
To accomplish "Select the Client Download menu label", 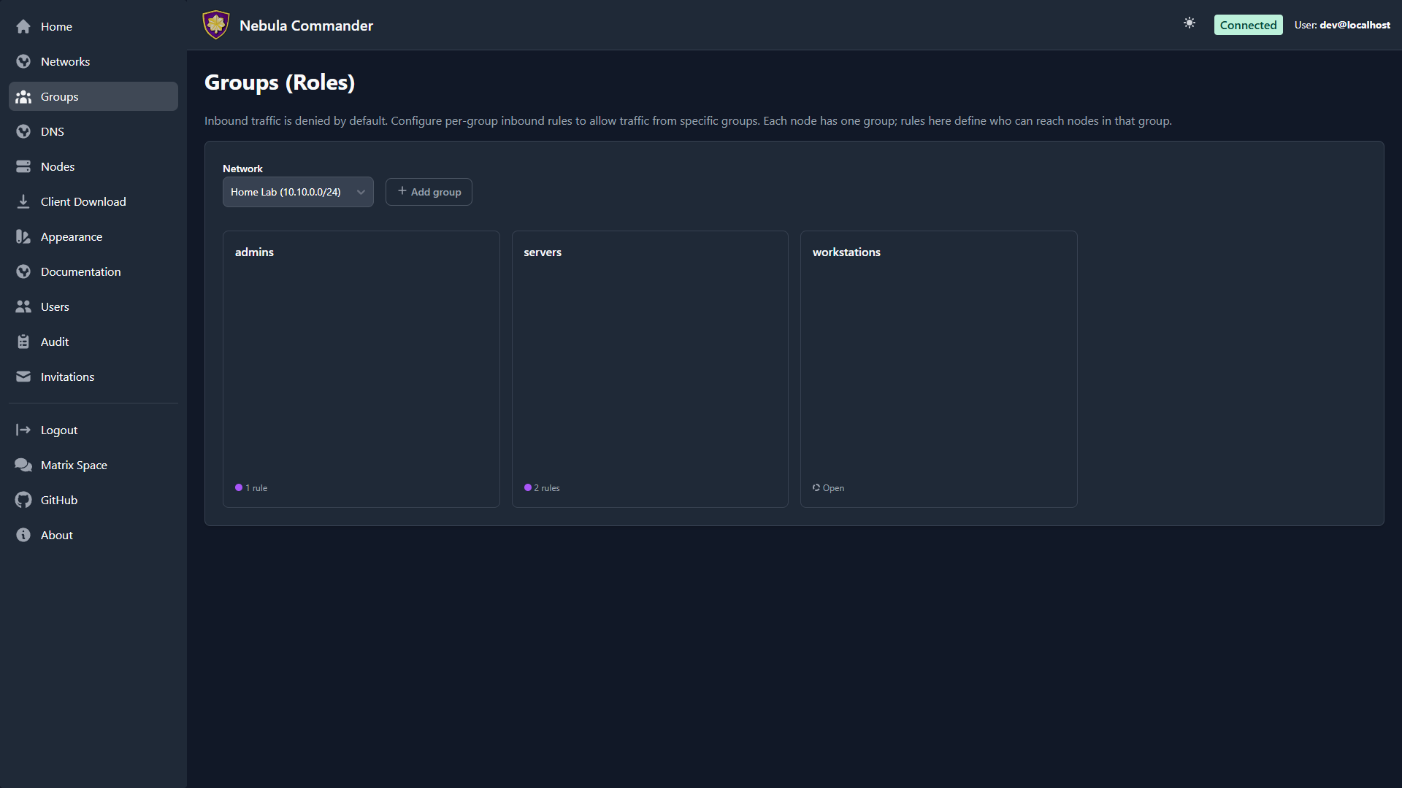I will [x=83, y=201].
